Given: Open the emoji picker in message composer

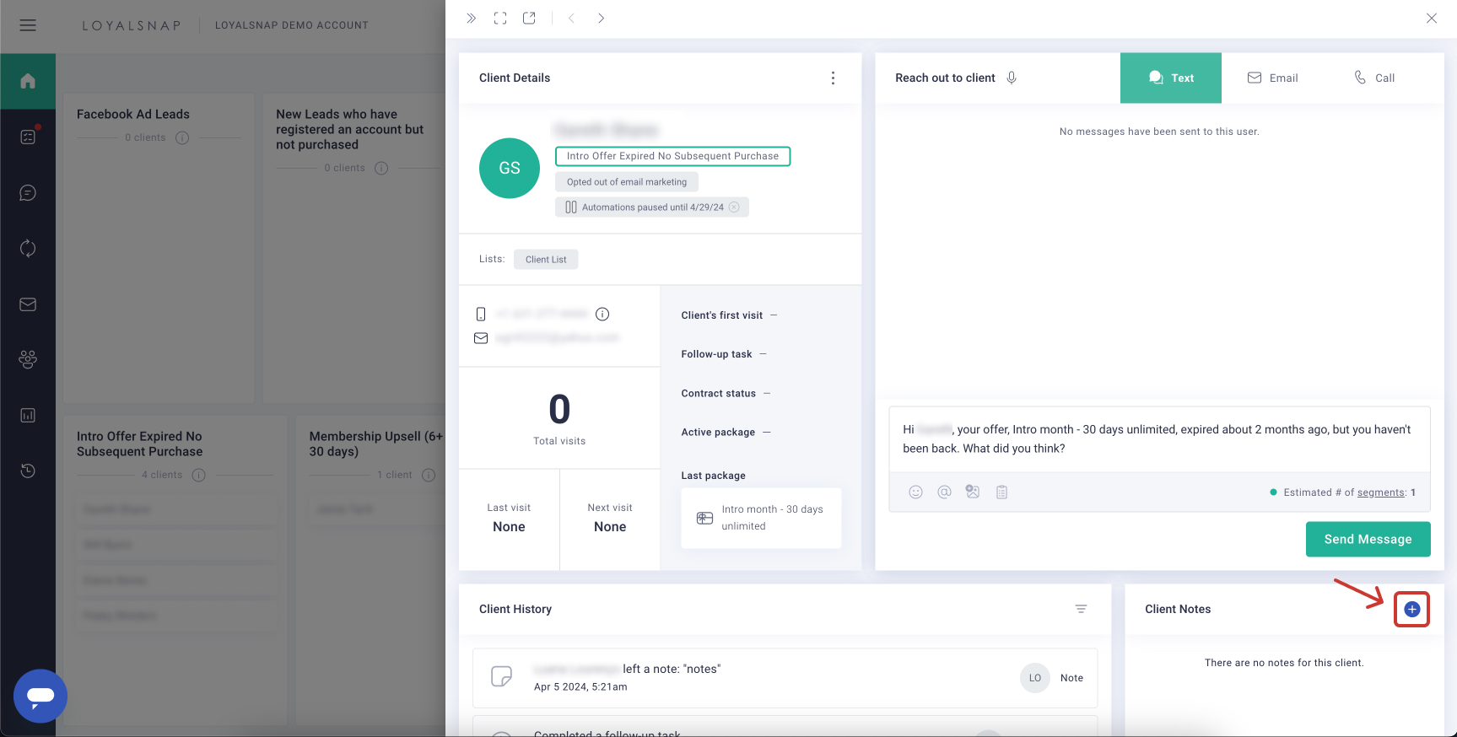Looking at the screenshot, I should point(915,492).
